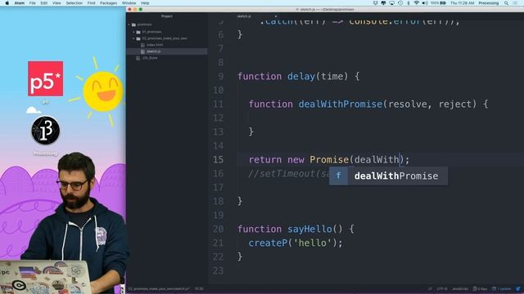The height and width of the screenshot is (294, 524).
Task: Open the Atom application menu
Action: tap(20, 3)
